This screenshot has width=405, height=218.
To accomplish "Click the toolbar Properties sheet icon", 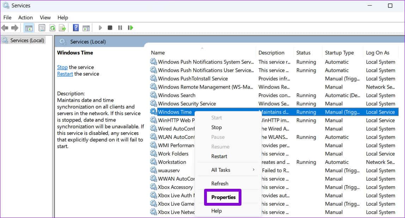I will [x=42, y=28].
